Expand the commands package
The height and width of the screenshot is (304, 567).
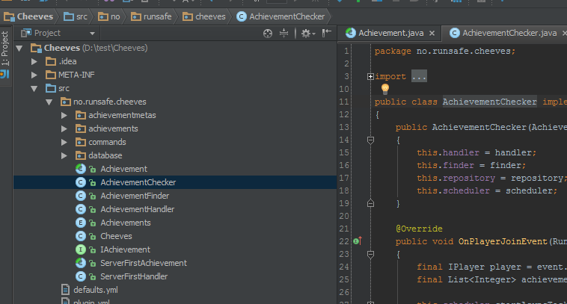click(x=64, y=142)
